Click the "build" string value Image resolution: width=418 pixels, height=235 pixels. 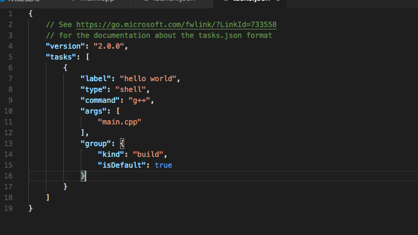(148, 154)
